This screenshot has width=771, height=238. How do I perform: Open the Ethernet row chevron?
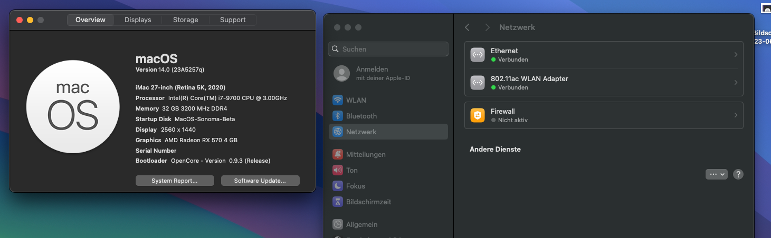pos(736,55)
